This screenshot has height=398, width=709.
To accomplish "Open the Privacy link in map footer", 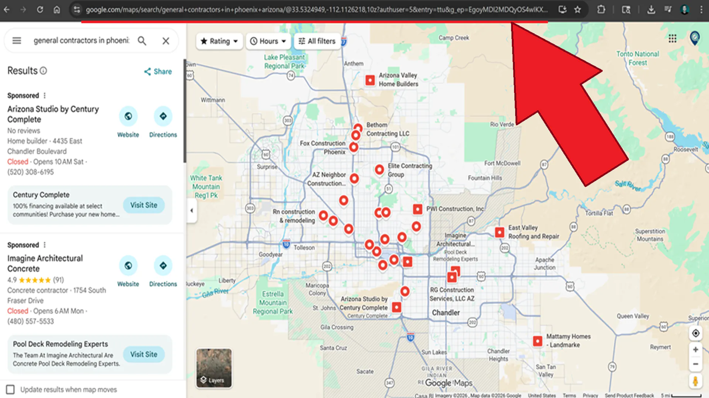I will 590,395.
